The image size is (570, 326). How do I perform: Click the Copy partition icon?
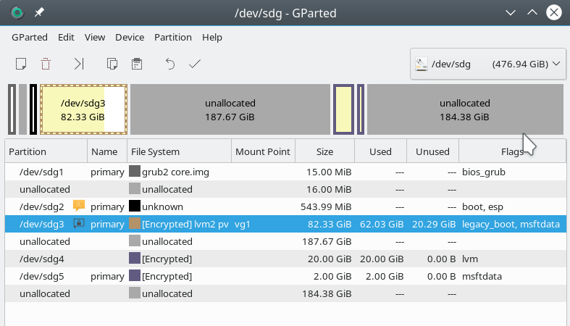tap(112, 64)
